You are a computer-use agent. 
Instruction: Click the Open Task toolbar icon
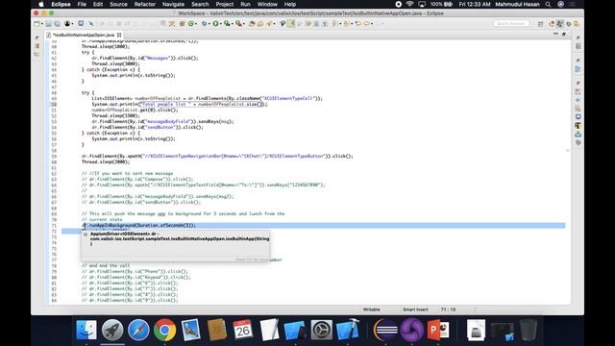(x=260, y=24)
